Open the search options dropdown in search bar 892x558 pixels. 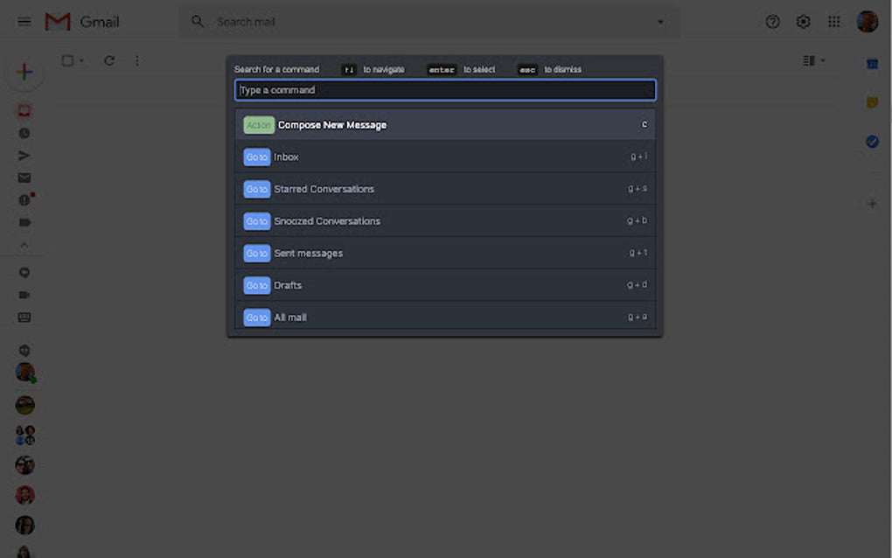coord(660,21)
